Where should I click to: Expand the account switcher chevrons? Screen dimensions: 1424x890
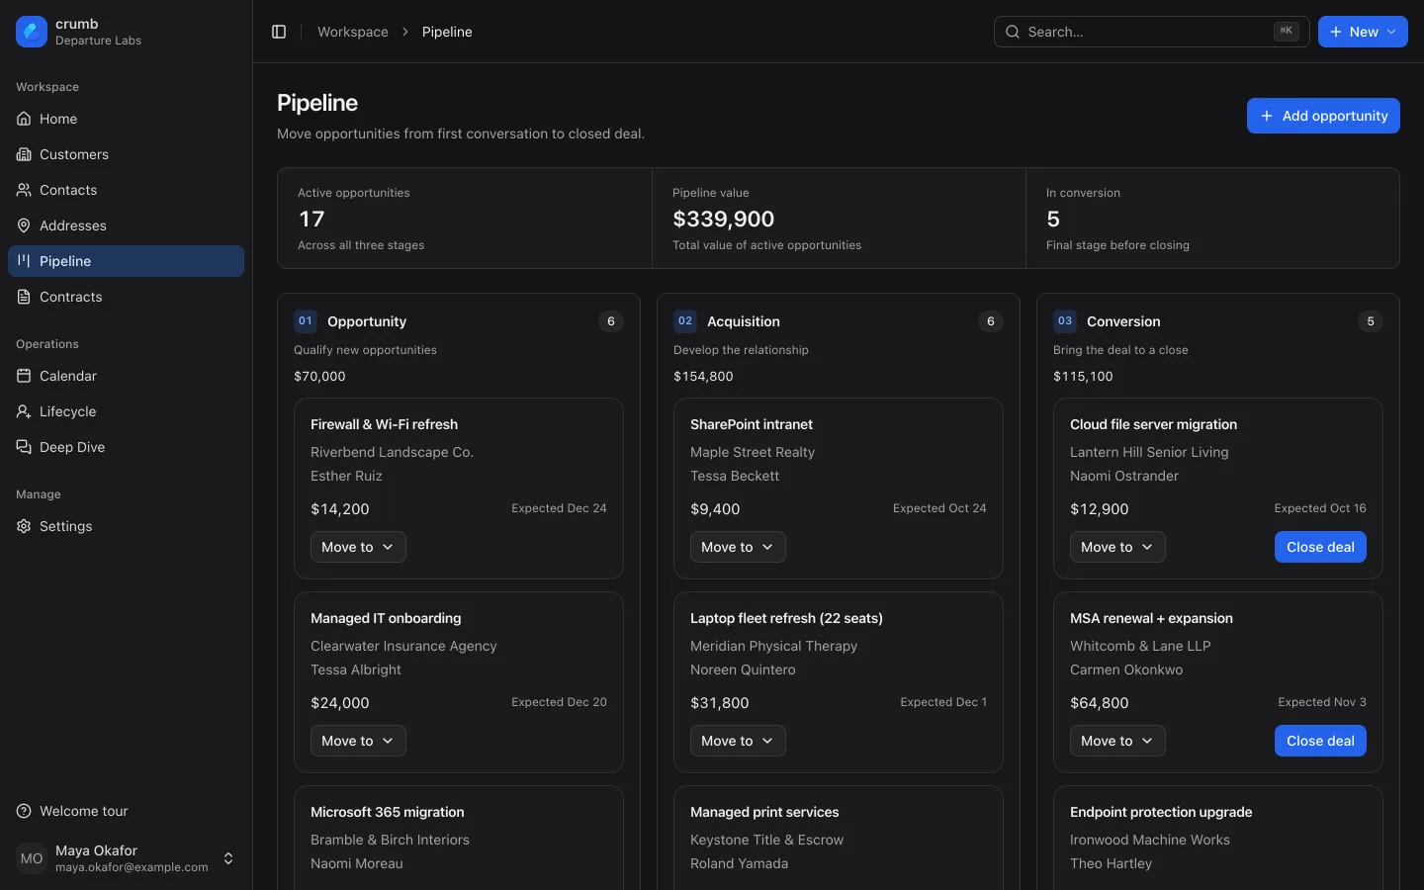tap(228, 858)
